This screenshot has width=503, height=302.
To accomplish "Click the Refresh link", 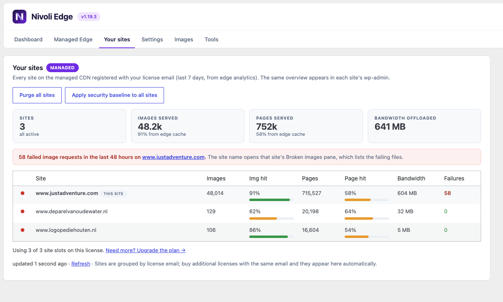I will [x=81, y=263].
